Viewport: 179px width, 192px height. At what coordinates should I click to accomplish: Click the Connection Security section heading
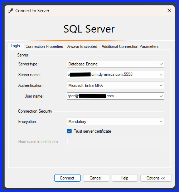click(x=35, y=111)
